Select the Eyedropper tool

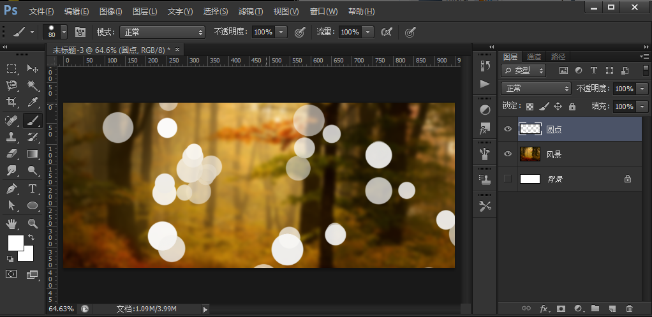(33, 102)
